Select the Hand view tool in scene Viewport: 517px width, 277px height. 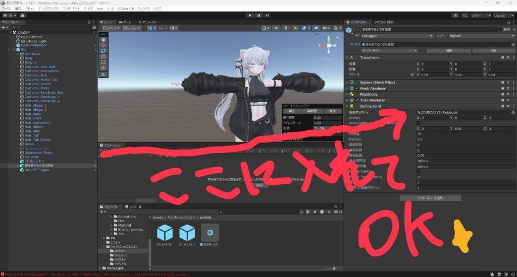(x=104, y=39)
